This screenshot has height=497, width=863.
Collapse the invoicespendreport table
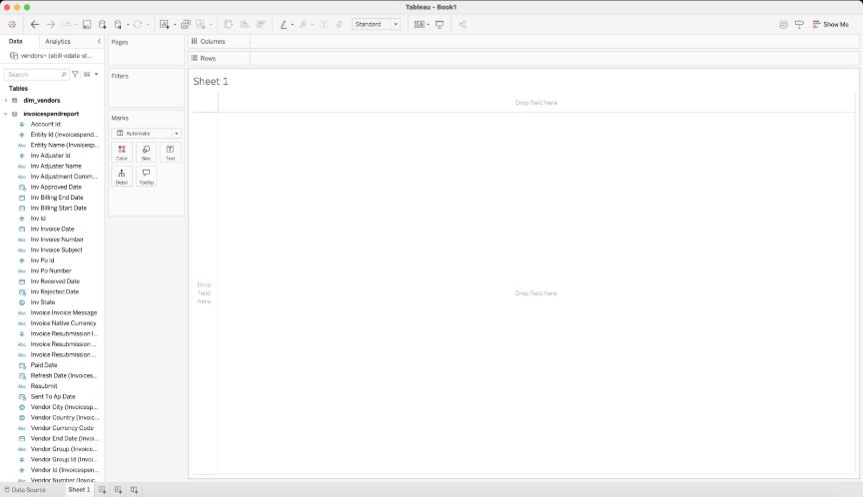click(x=6, y=114)
